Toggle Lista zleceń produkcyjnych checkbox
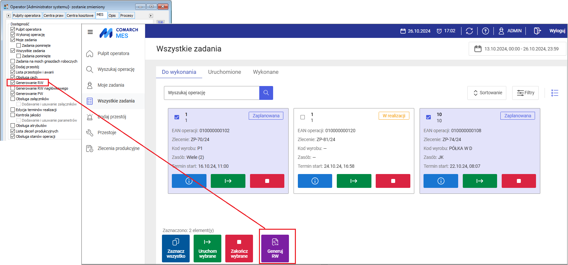The image size is (568, 265). (13, 131)
